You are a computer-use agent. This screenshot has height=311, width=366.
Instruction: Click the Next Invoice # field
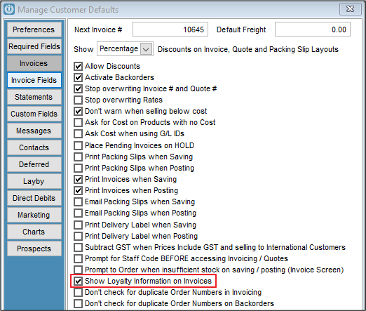coord(170,29)
